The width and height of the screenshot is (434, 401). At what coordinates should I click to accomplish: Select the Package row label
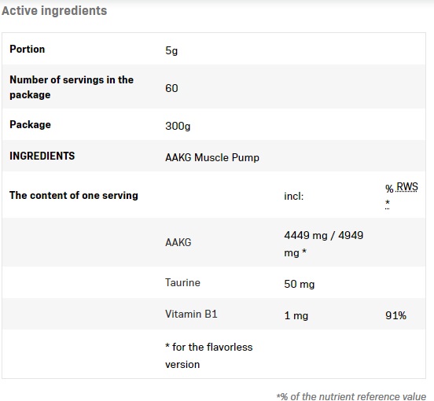pyautogui.click(x=30, y=124)
